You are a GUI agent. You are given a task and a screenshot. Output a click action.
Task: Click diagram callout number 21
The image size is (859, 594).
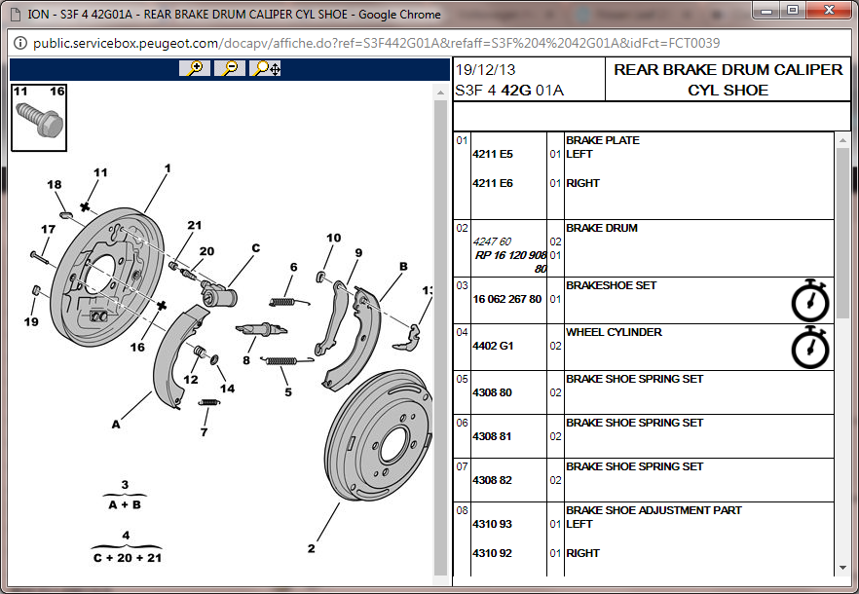click(x=195, y=225)
